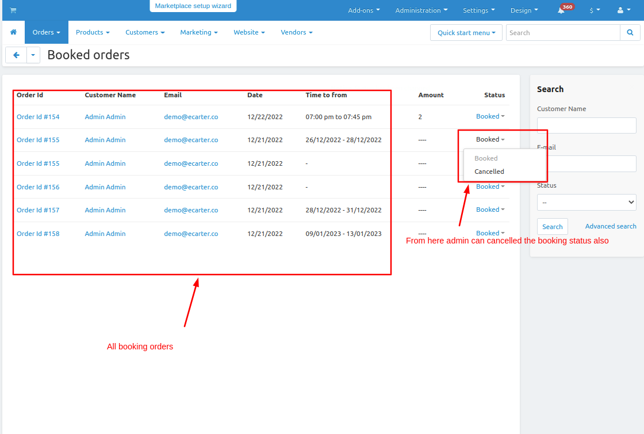Click the Customer Name input field

pos(586,125)
